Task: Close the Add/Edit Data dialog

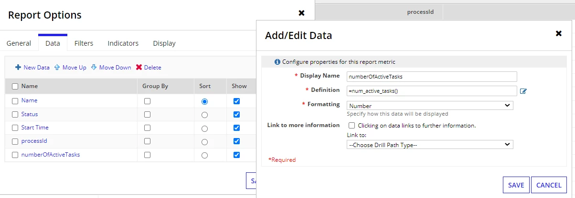Action: coord(558,33)
